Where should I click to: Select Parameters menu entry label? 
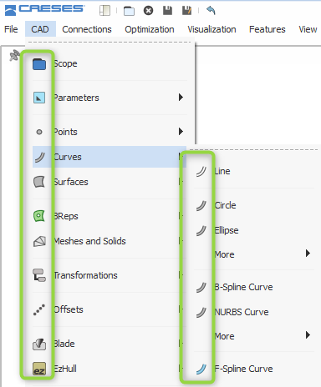point(76,98)
